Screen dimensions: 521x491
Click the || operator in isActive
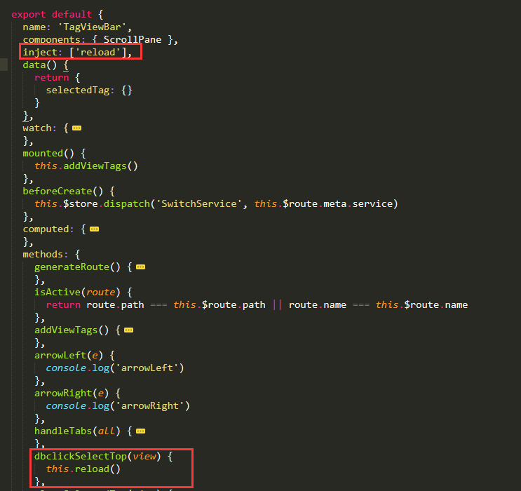(x=277, y=305)
